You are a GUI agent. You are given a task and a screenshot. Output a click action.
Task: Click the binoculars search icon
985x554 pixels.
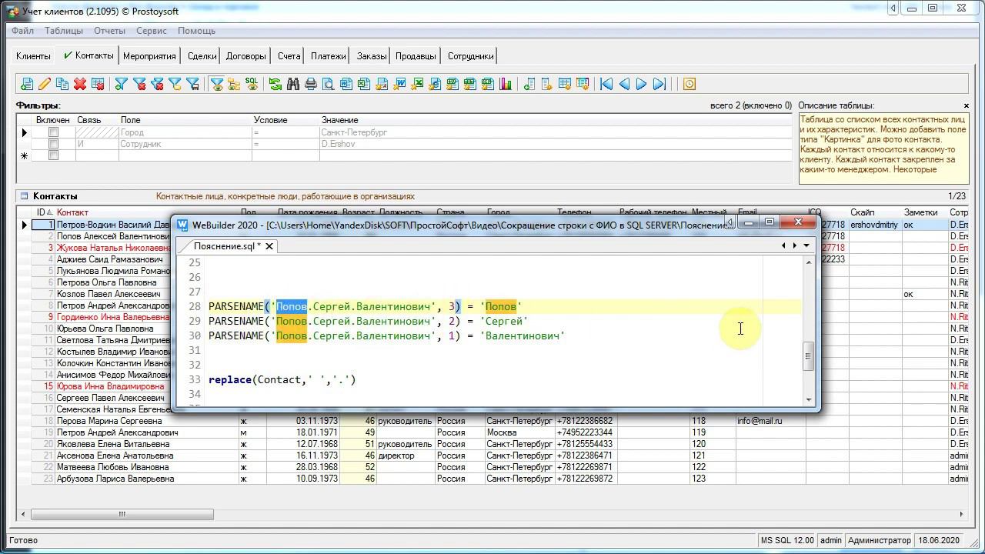(293, 84)
